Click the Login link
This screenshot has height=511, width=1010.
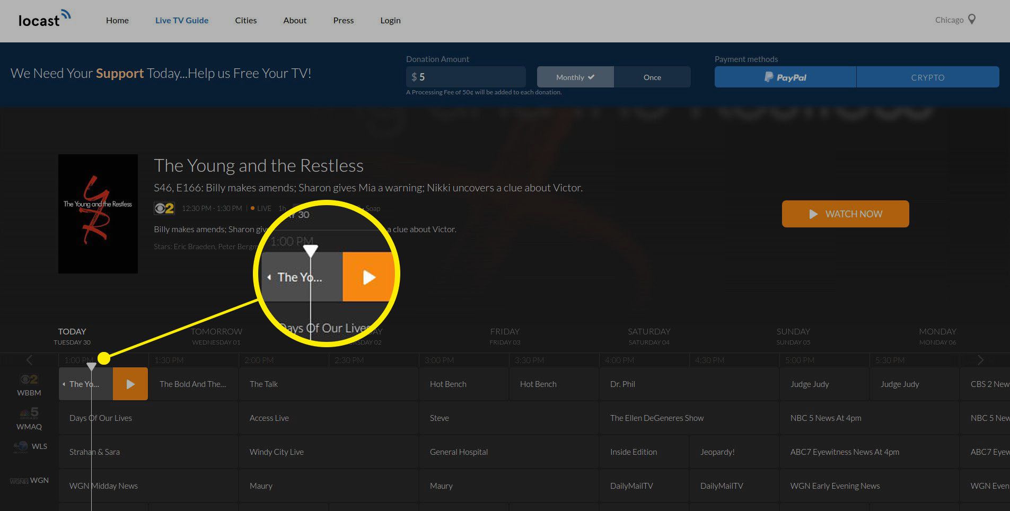point(390,20)
